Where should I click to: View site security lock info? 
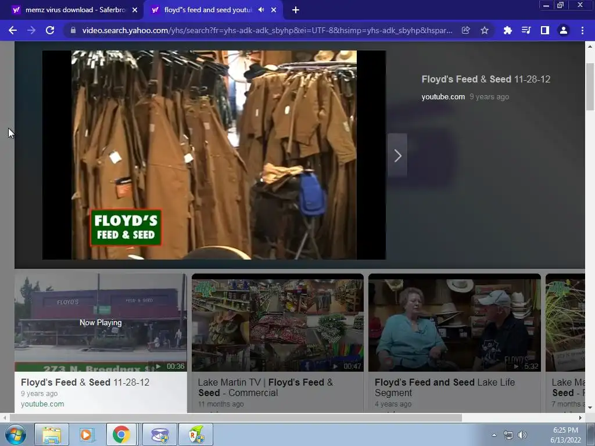point(73,30)
